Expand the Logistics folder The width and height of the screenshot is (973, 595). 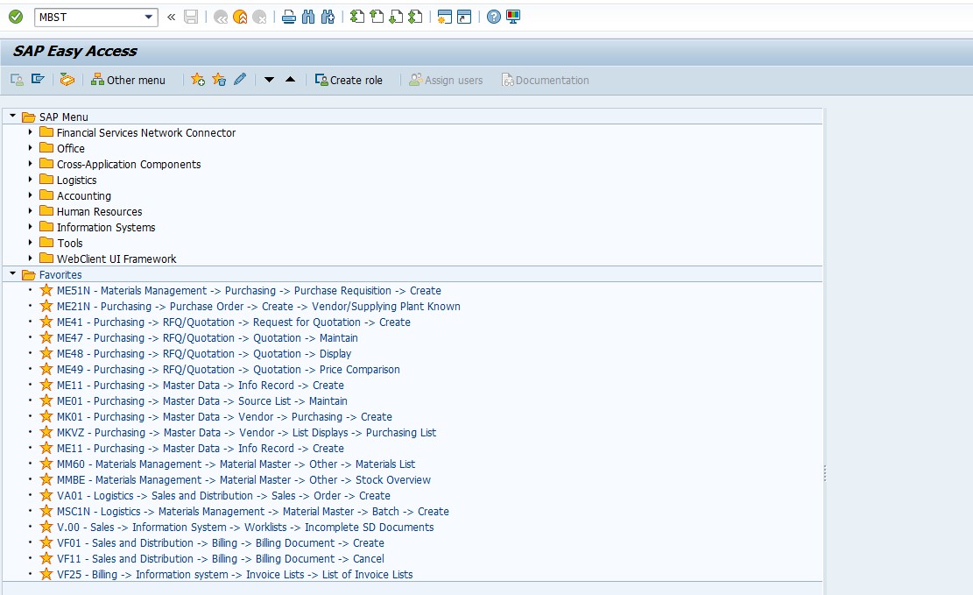point(30,180)
